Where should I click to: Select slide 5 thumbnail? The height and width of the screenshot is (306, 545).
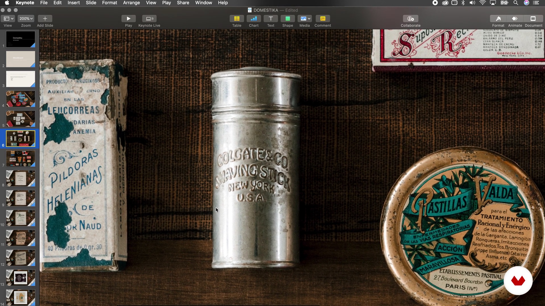tap(21, 118)
